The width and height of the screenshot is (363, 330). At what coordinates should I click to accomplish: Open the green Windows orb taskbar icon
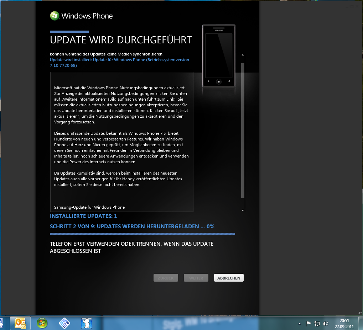pos(42,323)
